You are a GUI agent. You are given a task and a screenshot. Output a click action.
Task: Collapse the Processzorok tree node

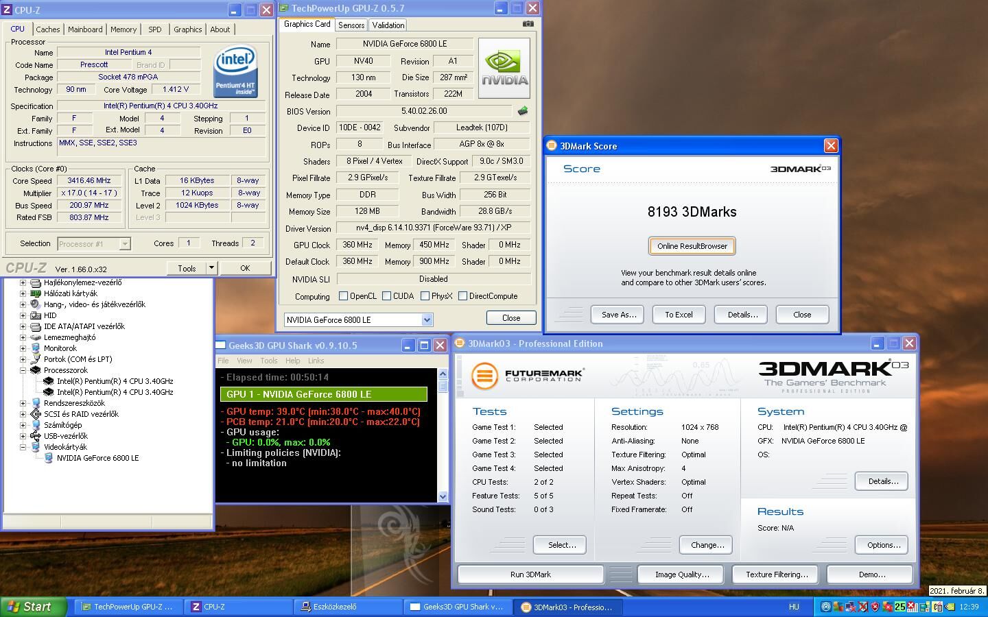pos(23,370)
